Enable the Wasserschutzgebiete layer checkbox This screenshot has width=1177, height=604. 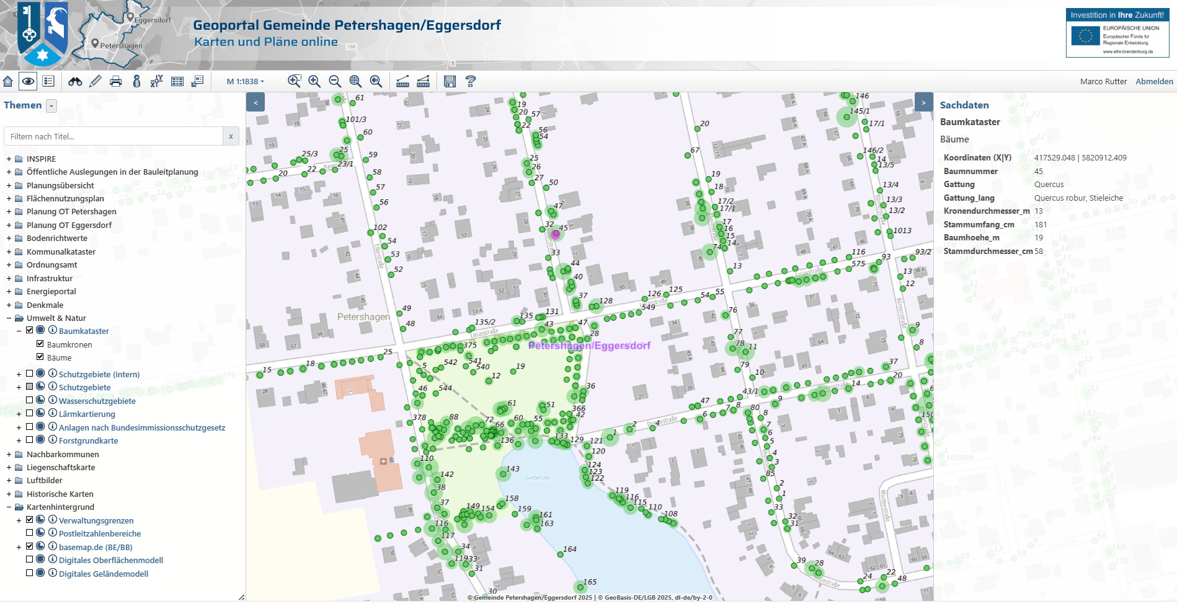coord(29,400)
